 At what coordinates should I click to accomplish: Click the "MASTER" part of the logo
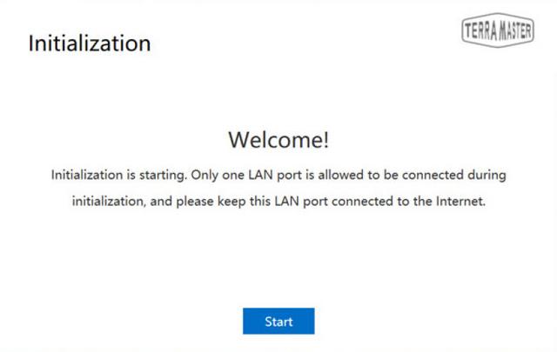click(x=515, y=30)
